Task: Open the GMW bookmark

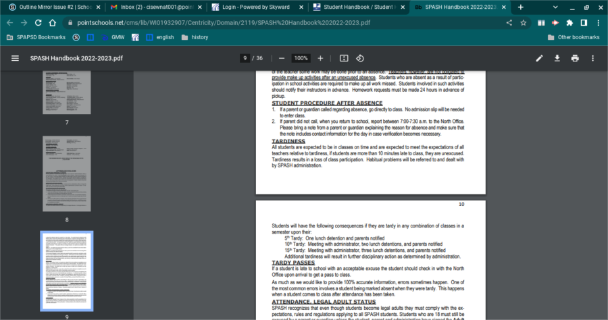Action: 113,37
